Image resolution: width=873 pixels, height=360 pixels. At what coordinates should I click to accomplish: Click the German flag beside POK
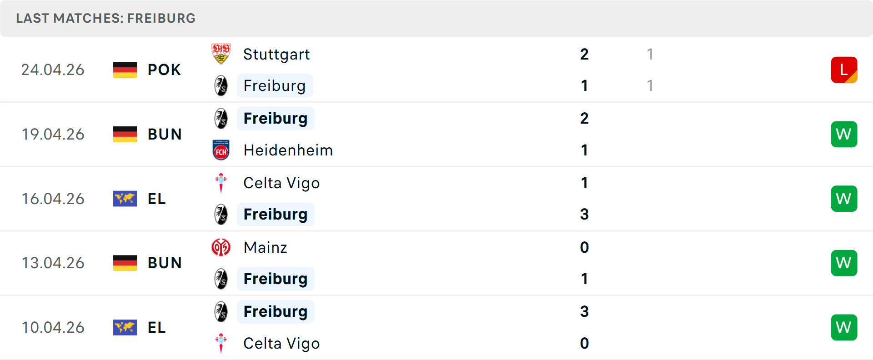(125, 70)
